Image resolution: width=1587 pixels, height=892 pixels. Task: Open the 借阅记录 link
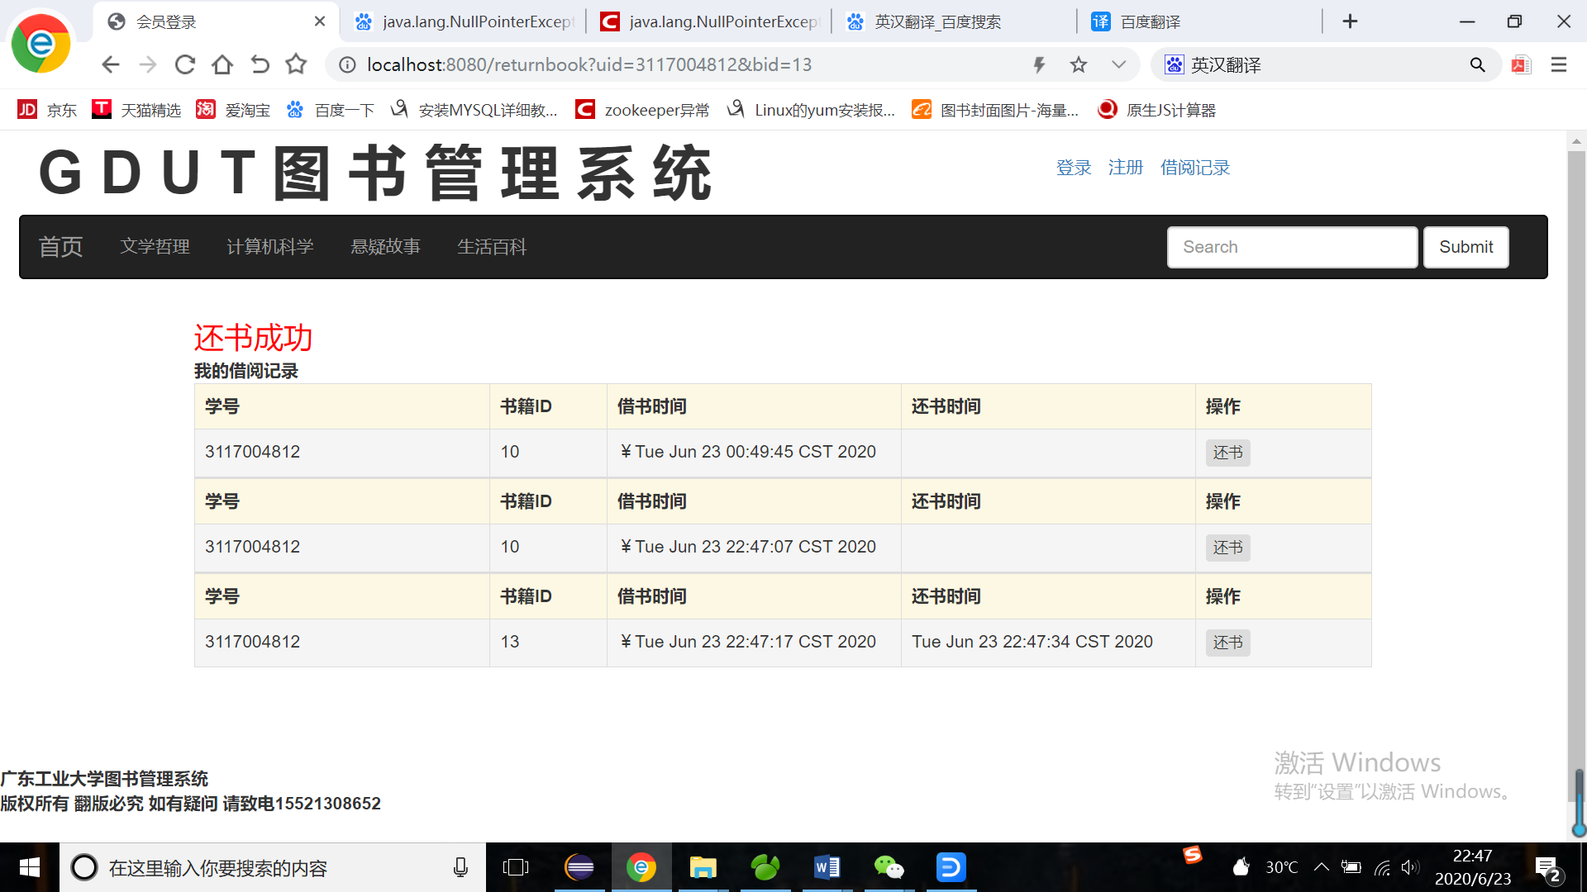(x=1194, y=168)
